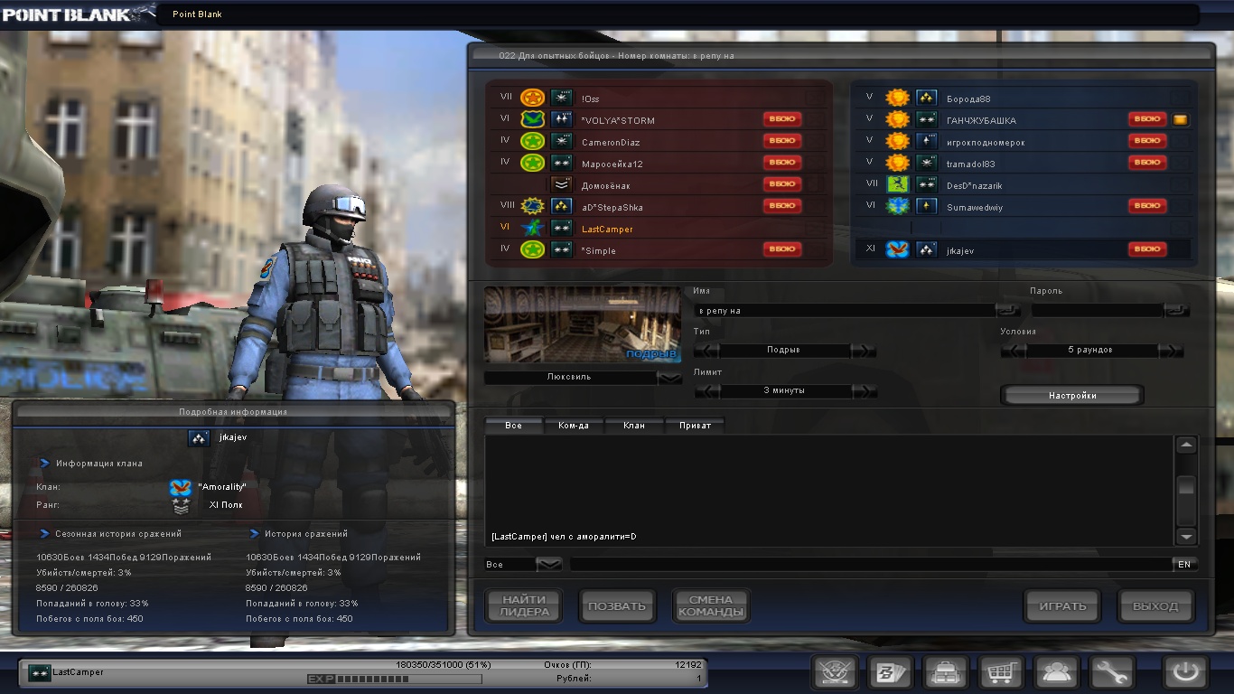Increase the 5 раундов condition
The width and height of the screenshot is (1234, 694).
1171,351
